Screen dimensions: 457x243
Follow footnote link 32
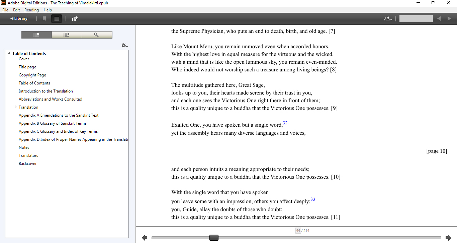pos(285,123)
